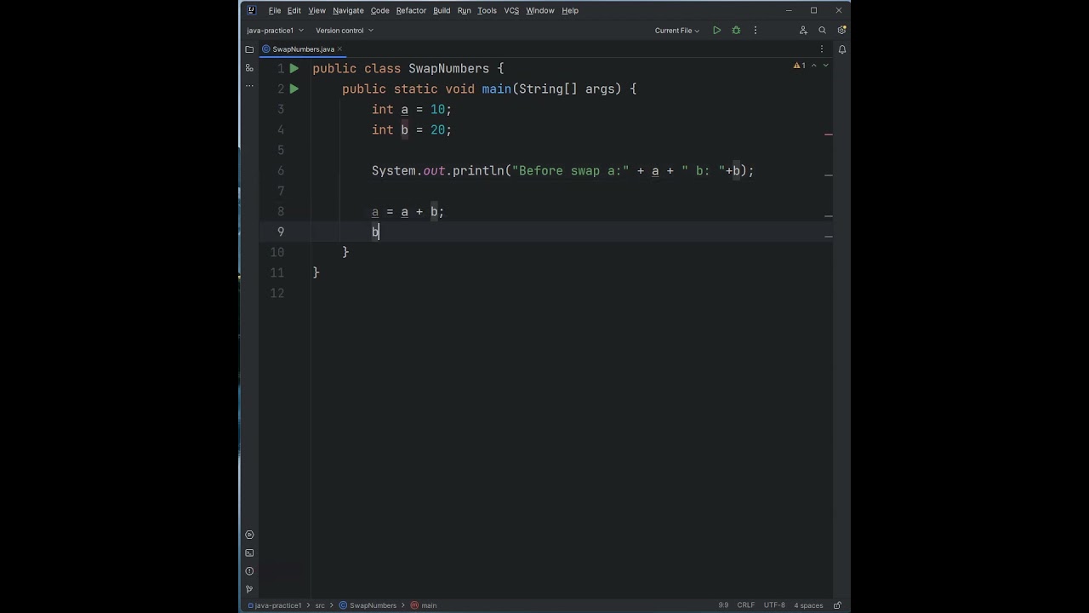This screenshot has width=1089, height=613.
Task: Click the 9:9 line column indicator
Action: point(723,605)
